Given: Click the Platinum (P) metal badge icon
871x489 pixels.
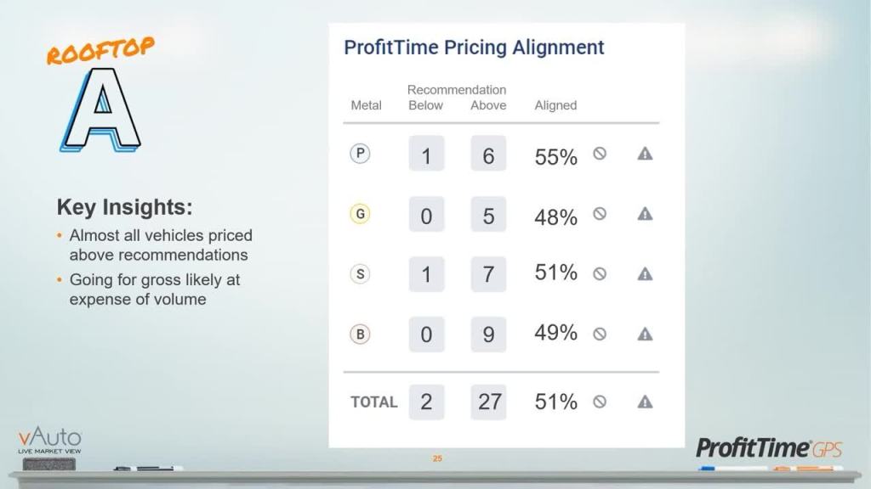Looking at the screenshot, I should click(361, 154).
